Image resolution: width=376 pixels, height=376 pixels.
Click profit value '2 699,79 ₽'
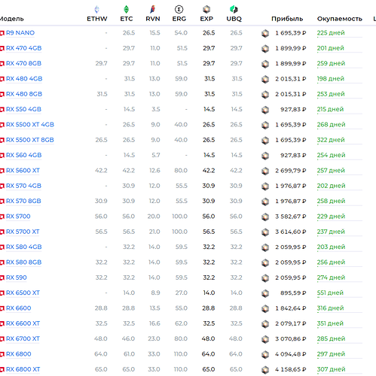291,171
